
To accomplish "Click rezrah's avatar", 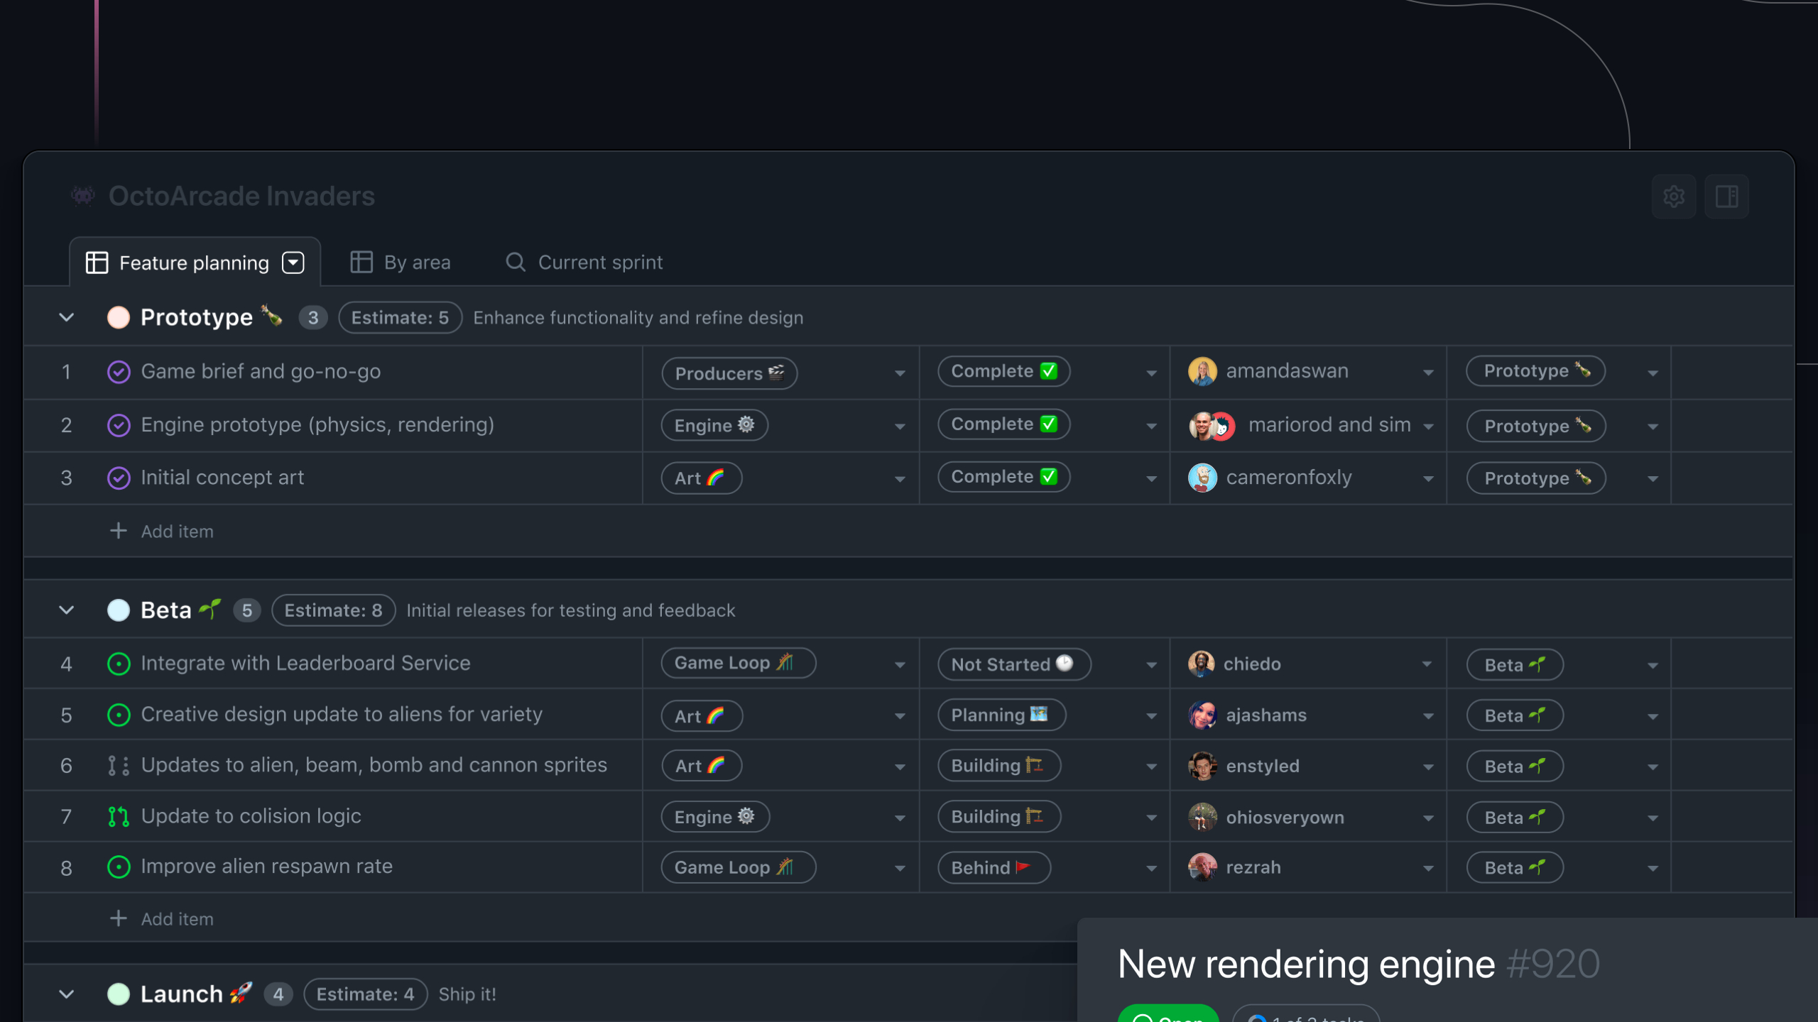I will click(1202, 867).
